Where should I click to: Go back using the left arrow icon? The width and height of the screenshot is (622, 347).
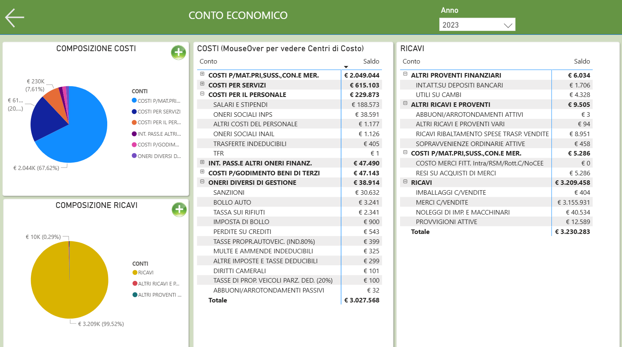tap(14, 18)
